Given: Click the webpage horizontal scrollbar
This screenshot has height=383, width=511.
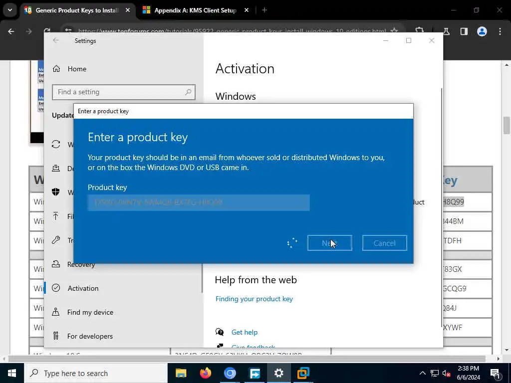Looking at the screenshot, I should pos(246,359).
